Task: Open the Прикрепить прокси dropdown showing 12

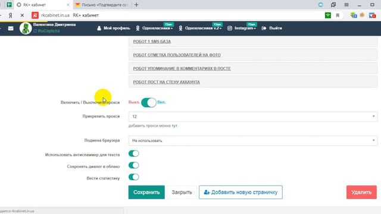Action: pos(253,117)
